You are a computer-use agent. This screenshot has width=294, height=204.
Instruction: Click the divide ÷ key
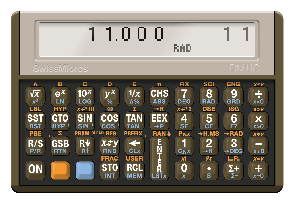258,96
